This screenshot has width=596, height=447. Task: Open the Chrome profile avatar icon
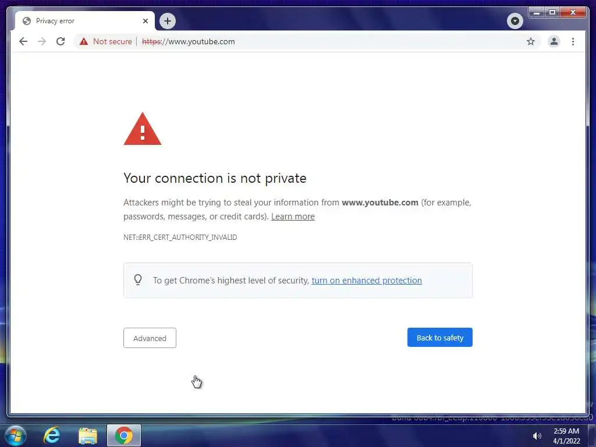554,41
